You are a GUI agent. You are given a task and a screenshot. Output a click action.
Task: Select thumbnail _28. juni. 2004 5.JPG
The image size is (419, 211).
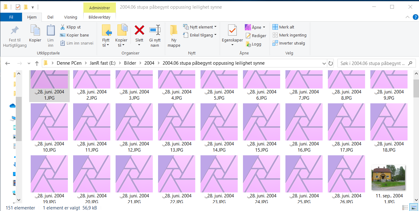(x=219, y=80)
